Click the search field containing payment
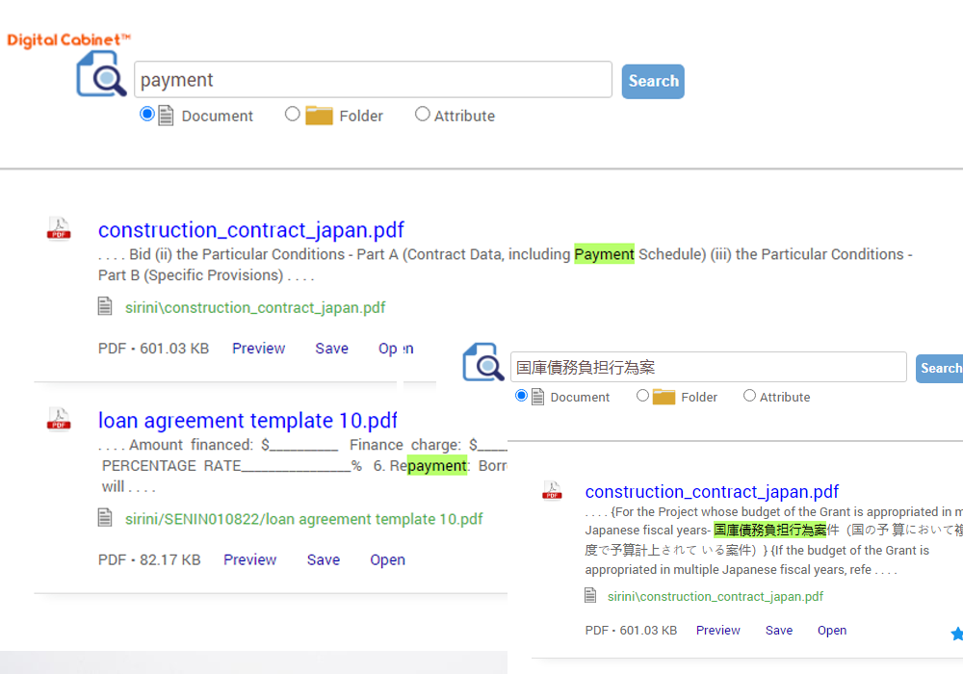 [373, 80]
